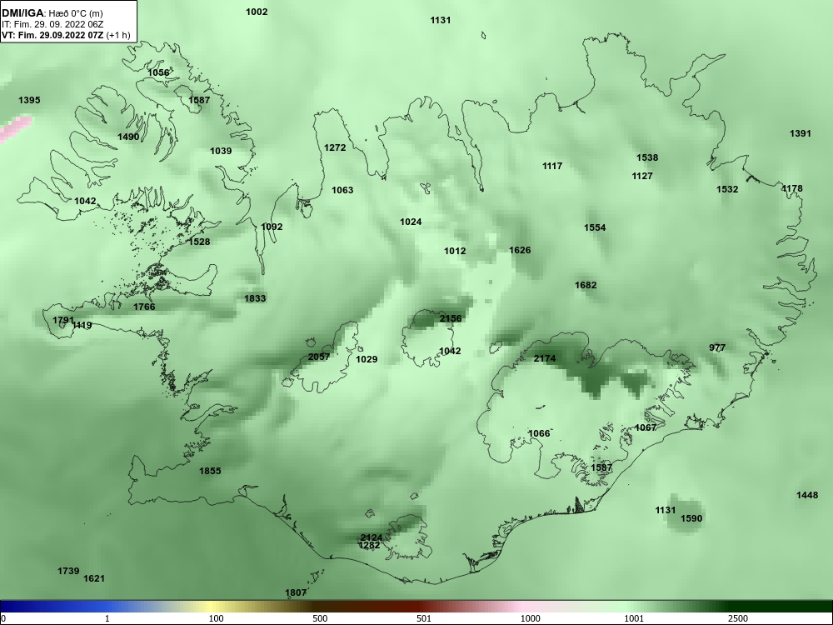
Task: Click the 1766 value on Snæfellsnes
Action: (x=144, y=307)
